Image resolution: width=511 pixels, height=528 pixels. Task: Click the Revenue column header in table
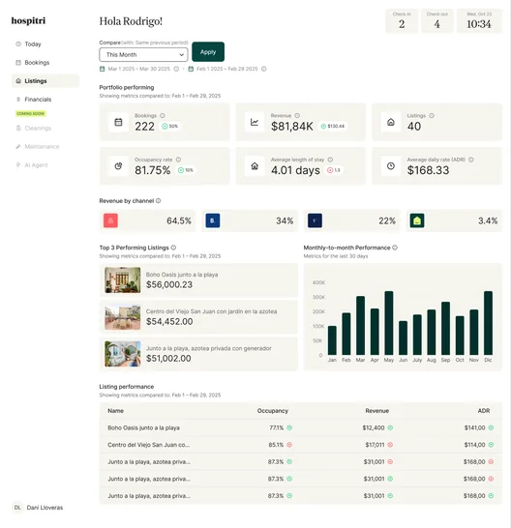point(377,411)
